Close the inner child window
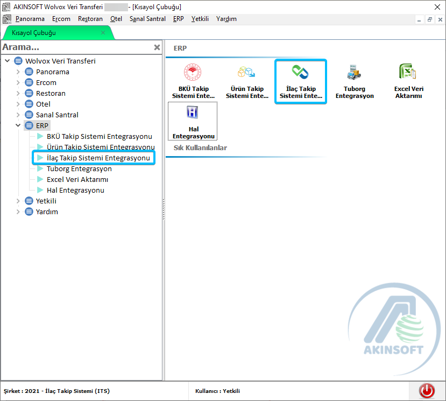 click(440, 19)
